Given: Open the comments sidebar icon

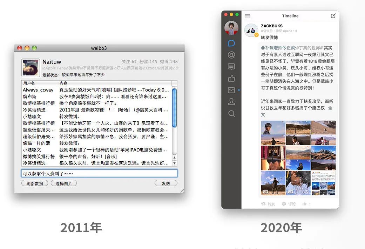Looking at the screenshot, I should pyautogui.click(x=231, y=67).
